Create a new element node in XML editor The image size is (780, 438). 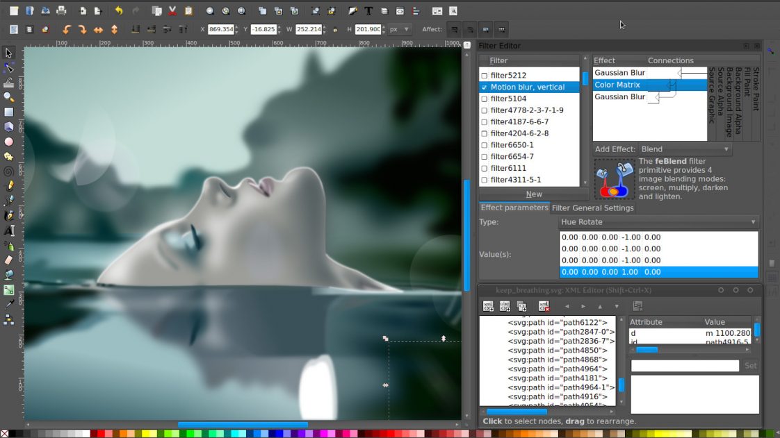pos(489,305)
